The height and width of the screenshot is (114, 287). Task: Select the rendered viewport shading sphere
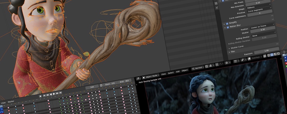click(278, 54)
